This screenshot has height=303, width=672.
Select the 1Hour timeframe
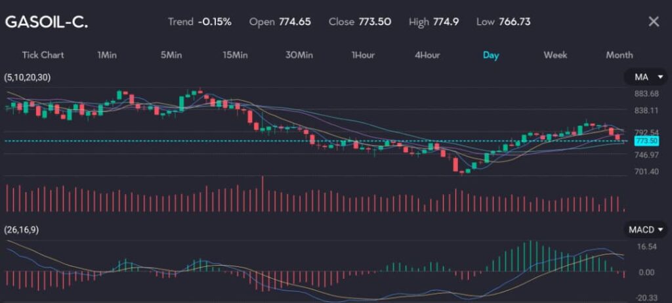(362, 55)
